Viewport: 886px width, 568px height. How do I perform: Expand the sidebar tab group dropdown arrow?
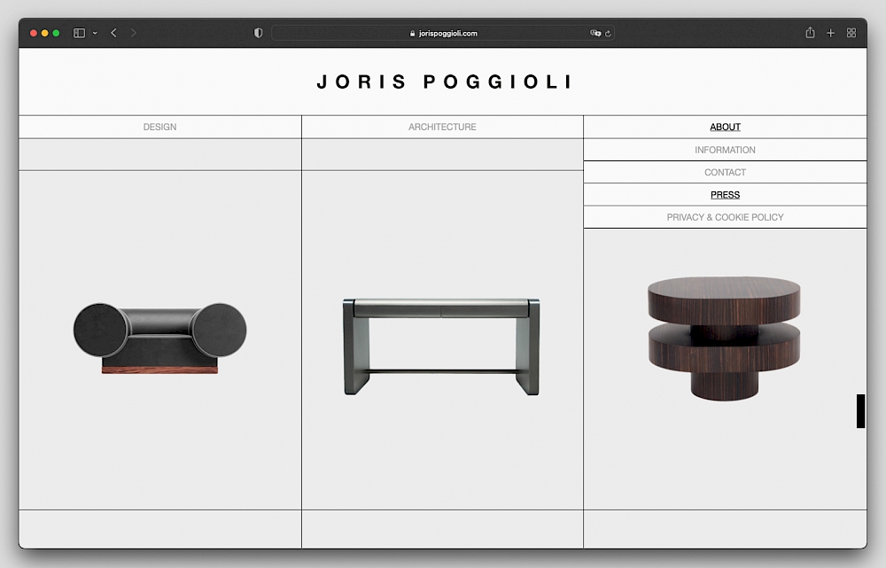click(x=95, y=33)
